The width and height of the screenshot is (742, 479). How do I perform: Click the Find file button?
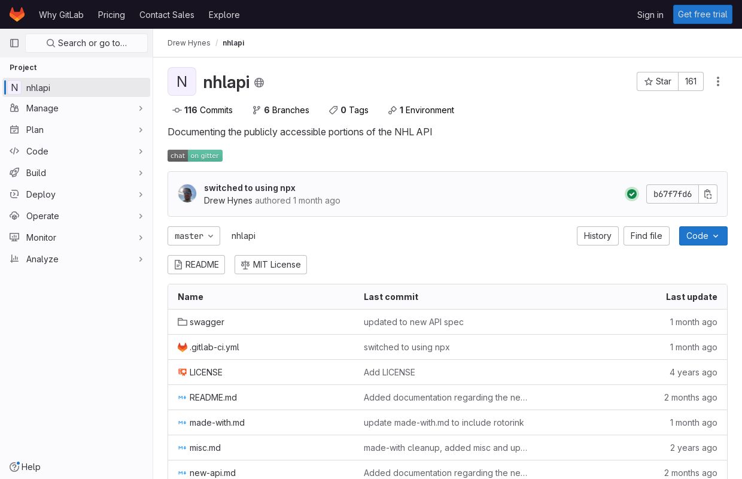(646, 236)
